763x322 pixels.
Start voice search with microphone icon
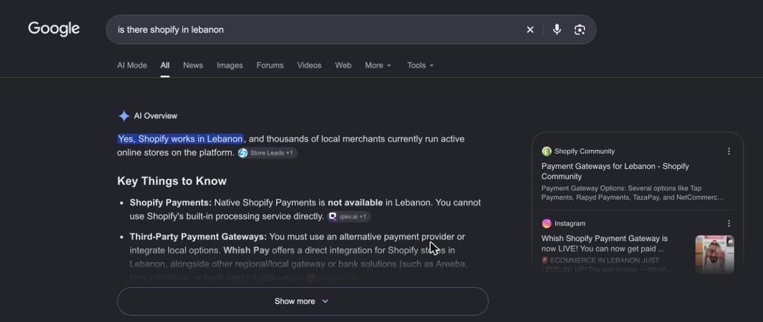[x=557, y=29]
